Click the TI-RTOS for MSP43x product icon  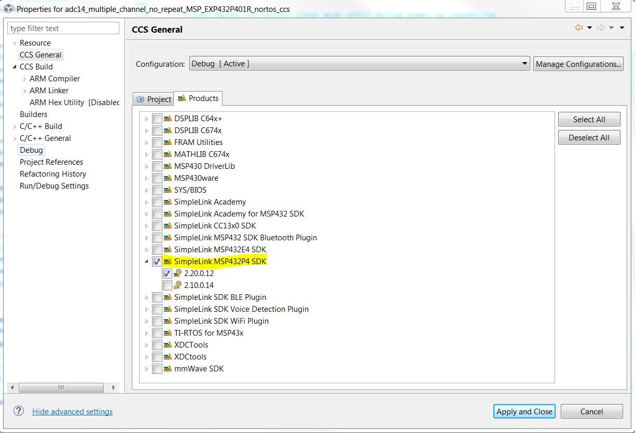click(x=168, y=333)
